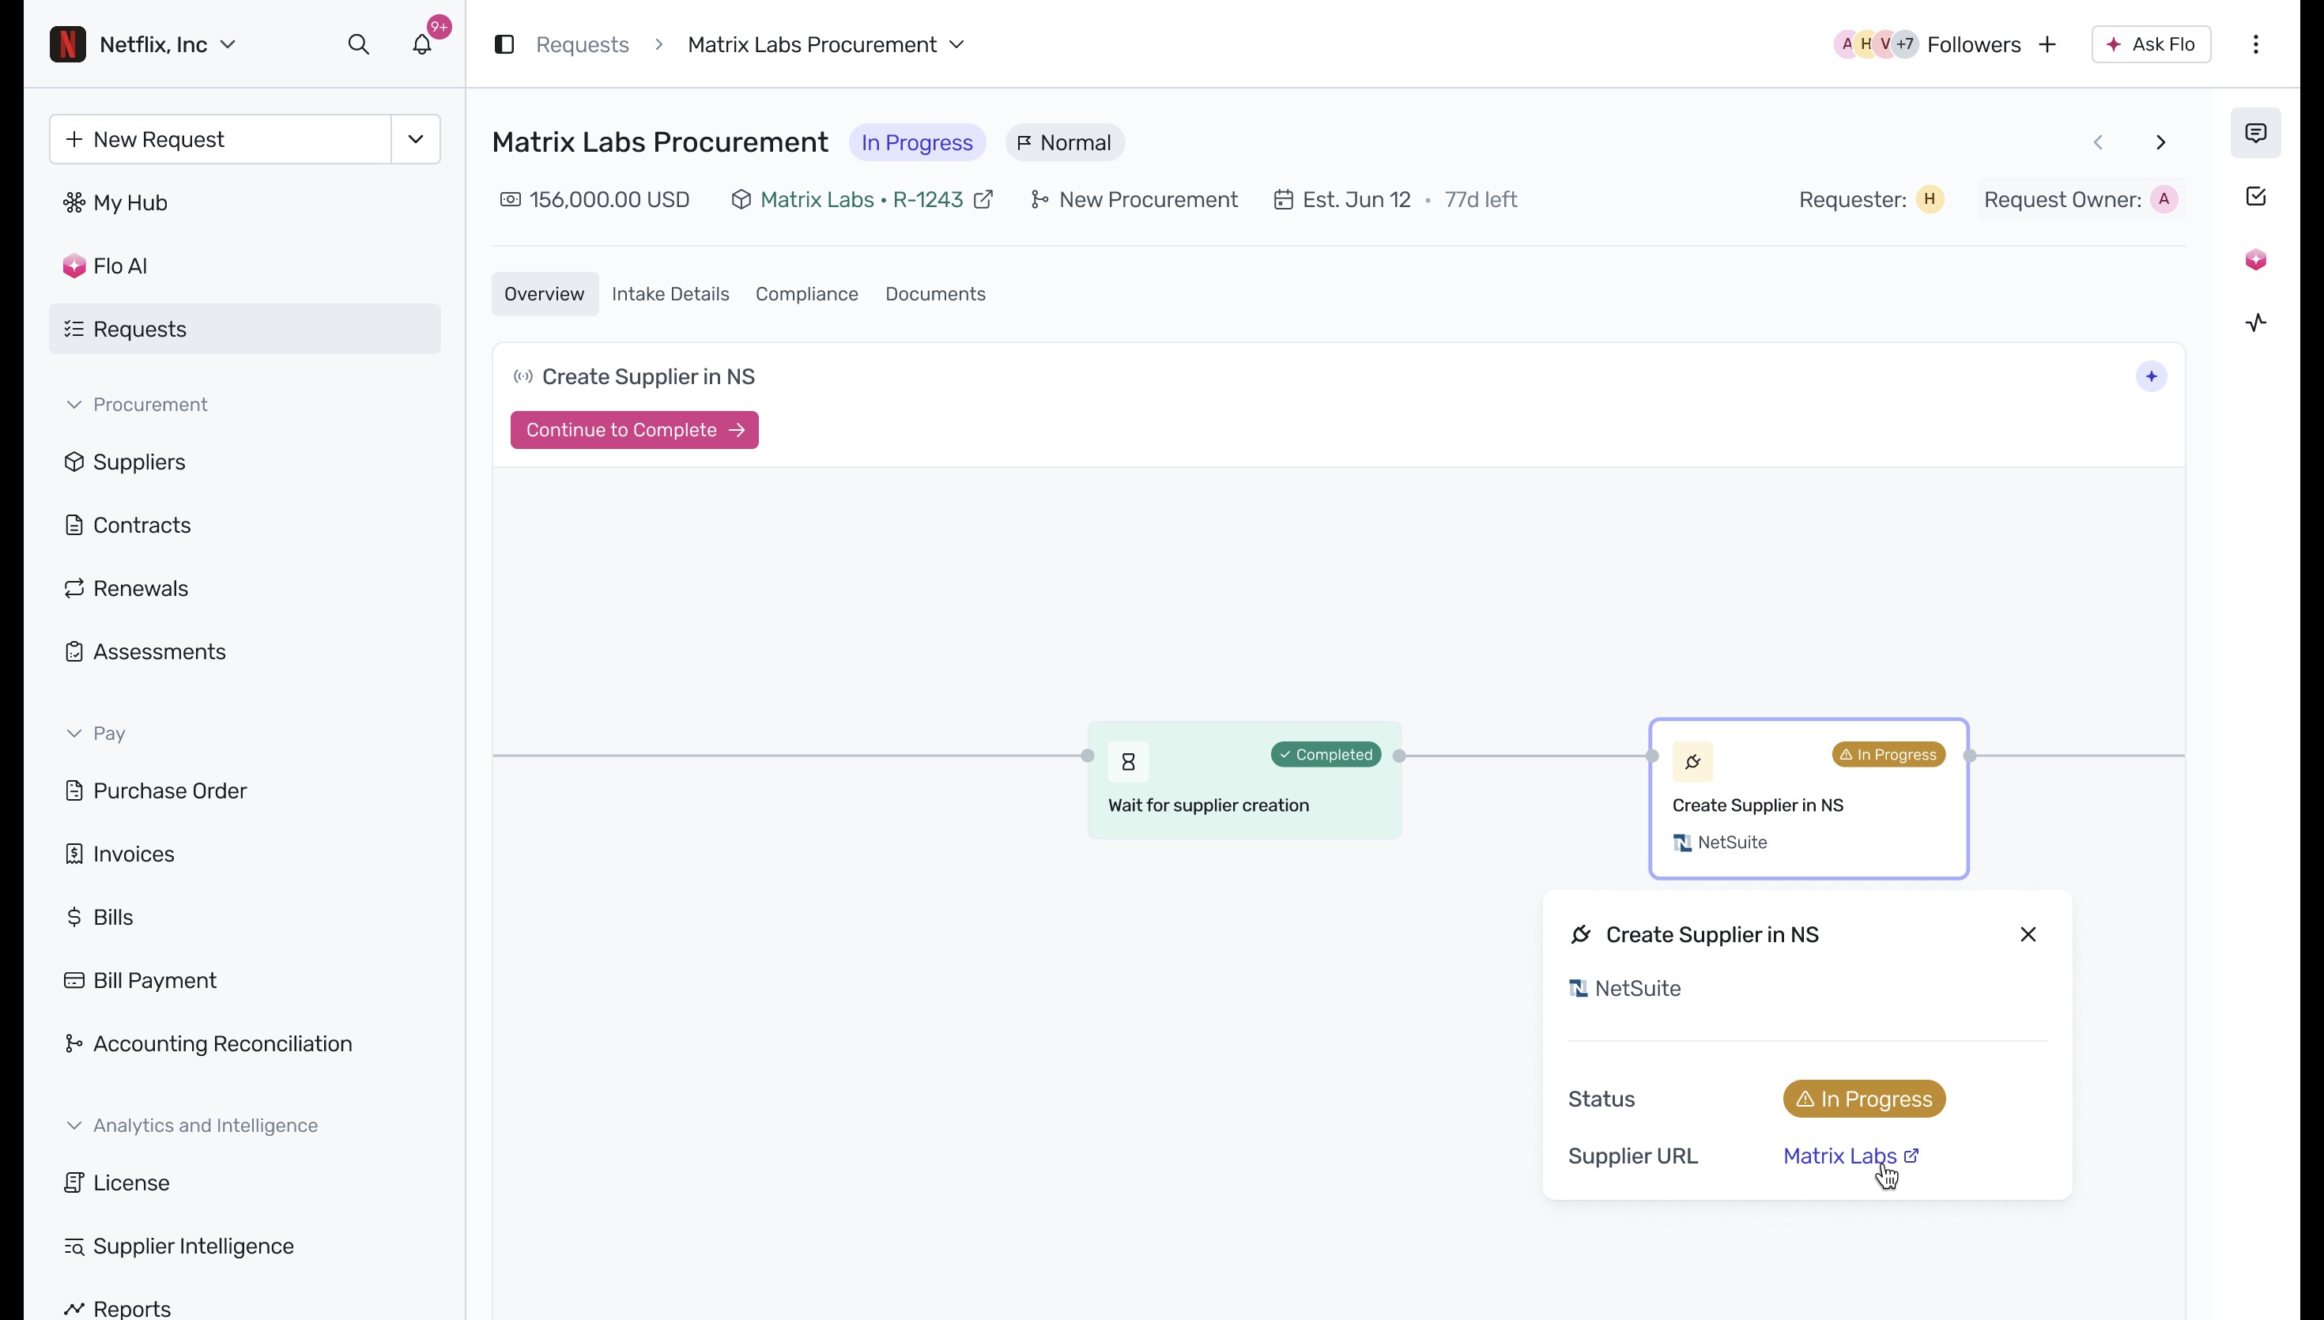This screenshot has height=1320, width=2324.
Task: Open Accounting Reconciliation in the sidebar
Action: tap(245, 1043)
